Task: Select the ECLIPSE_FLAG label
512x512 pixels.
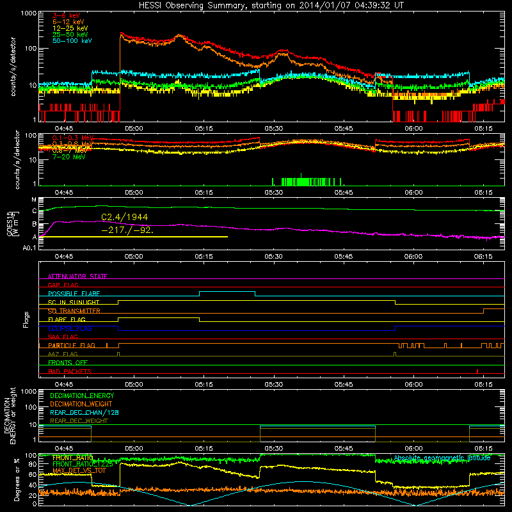Action: coord(70,328)
